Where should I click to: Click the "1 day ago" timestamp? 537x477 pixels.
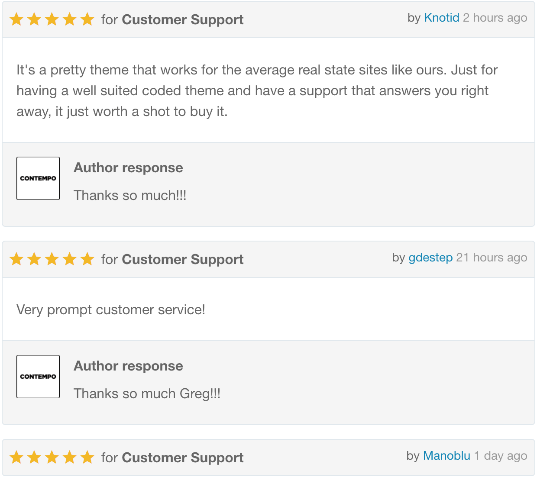pyautogui.click(x=501, y=456)
